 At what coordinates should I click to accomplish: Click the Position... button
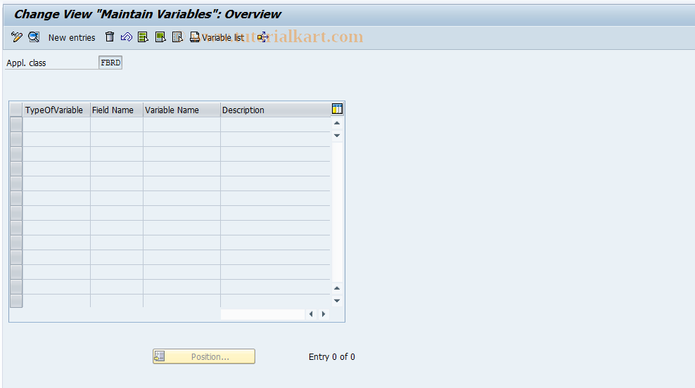204,356
